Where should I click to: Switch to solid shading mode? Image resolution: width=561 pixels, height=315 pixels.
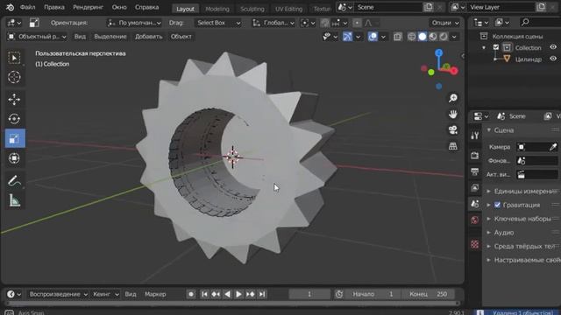coord(423,37)
